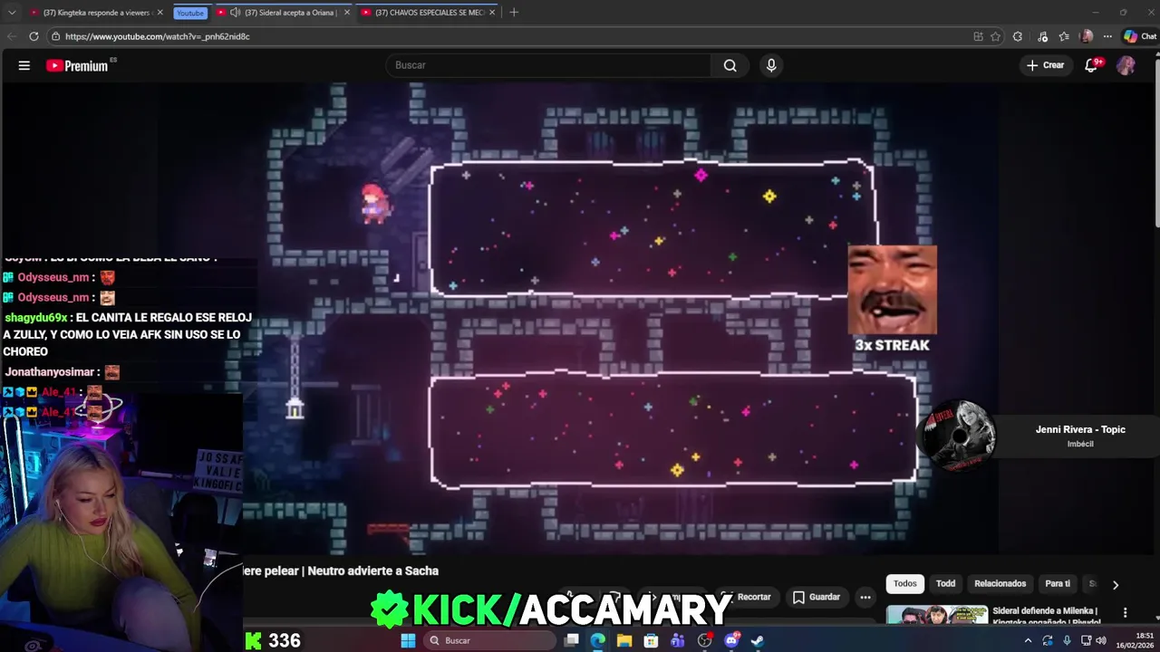Open the browser Settings and more menu
Image resolution: width=1160 pixels, height=652 pixels.
pyautogui.click(x=1108, y=36)
